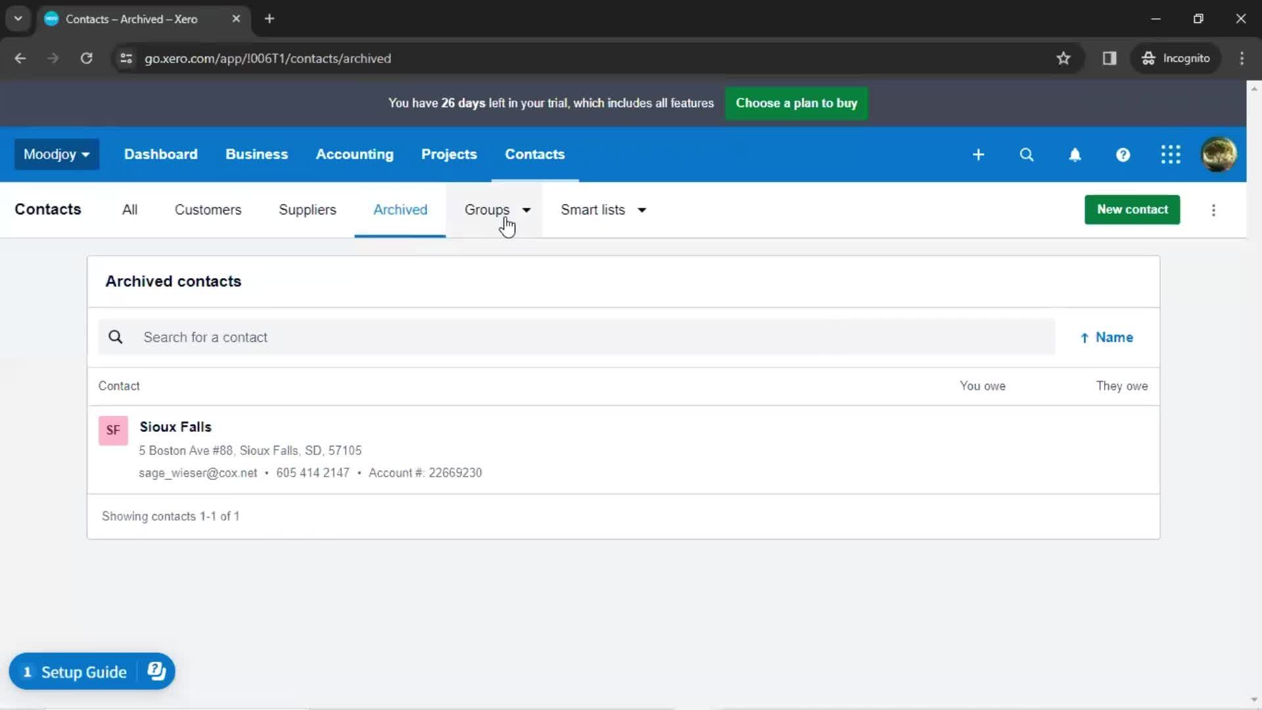The width and height of the screenshot is (1262, 710).
Task: Open the user profile avatar
Action: coord(1219,154)
